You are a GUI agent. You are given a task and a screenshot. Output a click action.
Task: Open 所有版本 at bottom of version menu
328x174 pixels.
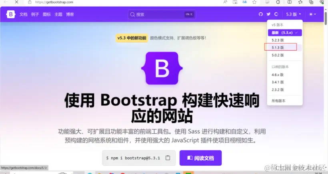285,101
